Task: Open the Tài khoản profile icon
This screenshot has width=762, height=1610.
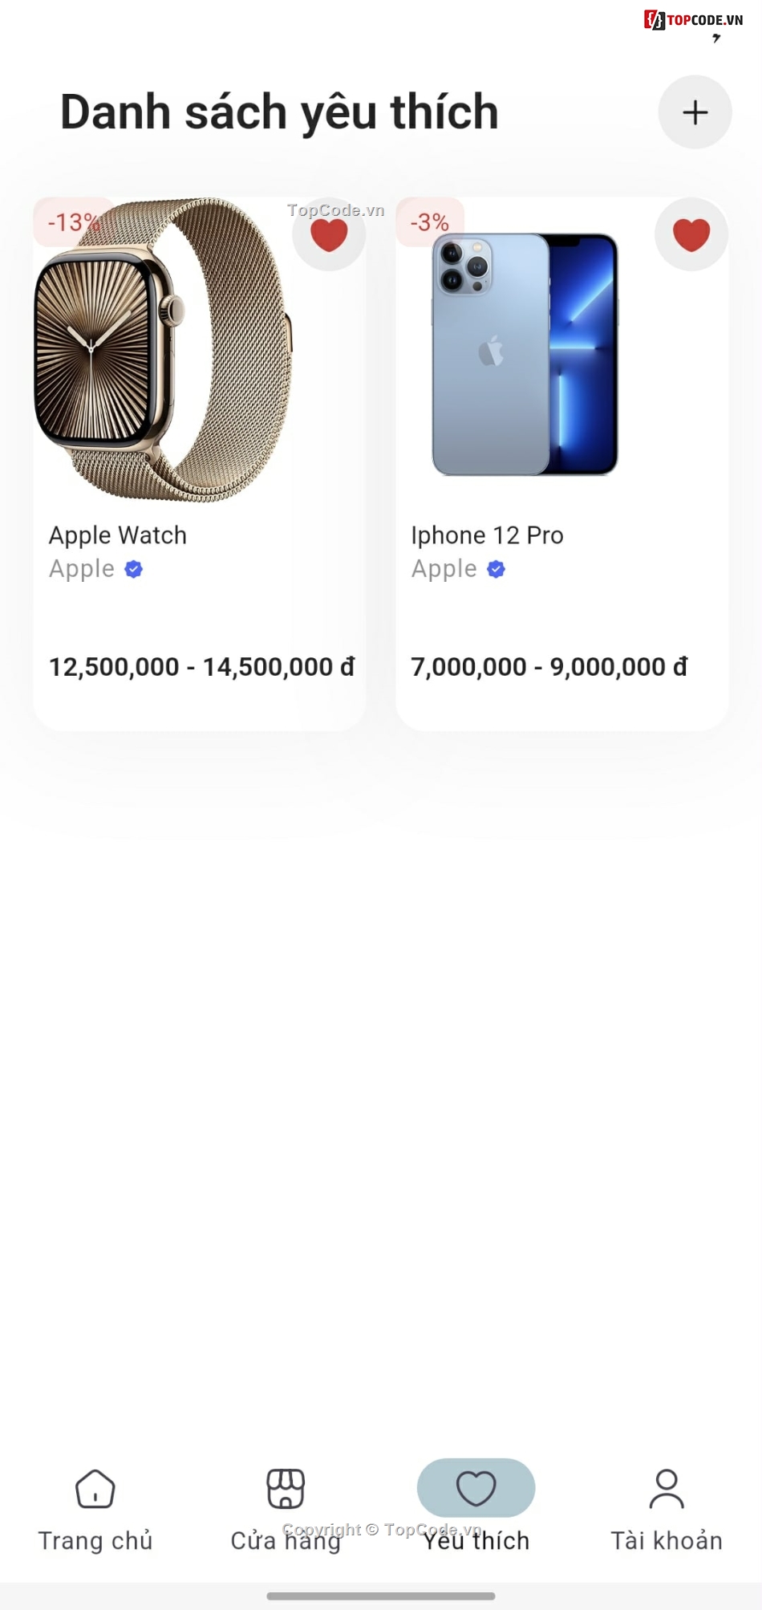Action: click(667, 1489)
